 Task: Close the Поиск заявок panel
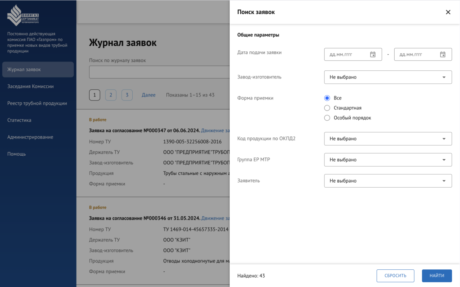(x=448, y=12)
